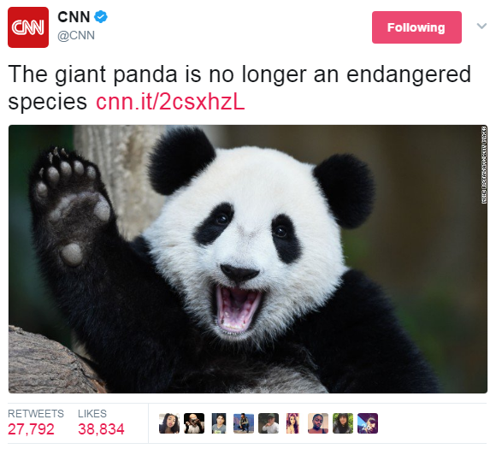Open the pink-tinted woman avatar
The height and width of the screenshot is (449, 496).
(x=293, y=423)
